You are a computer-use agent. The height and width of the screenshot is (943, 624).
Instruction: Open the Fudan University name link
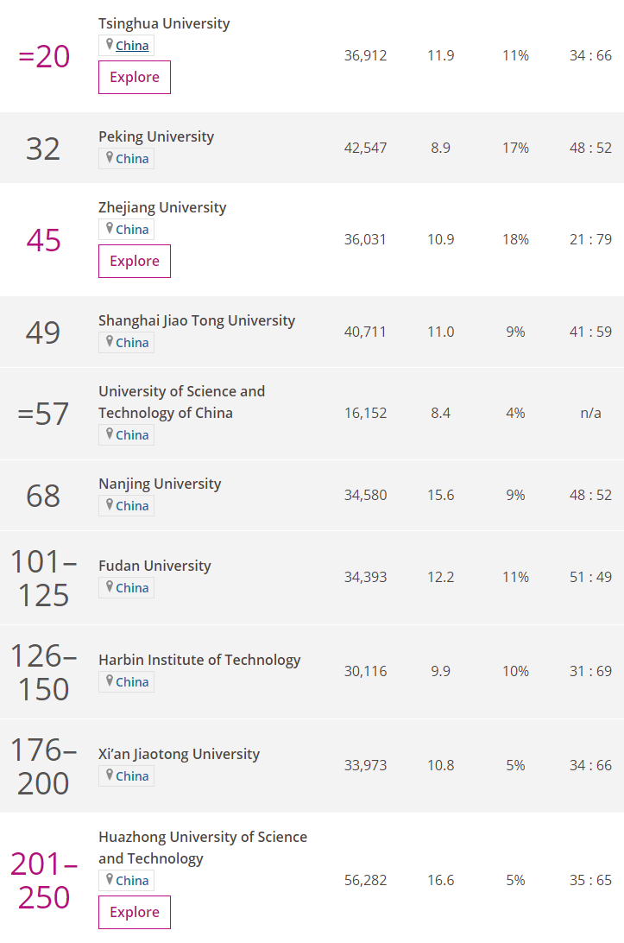tap(155, 566)
